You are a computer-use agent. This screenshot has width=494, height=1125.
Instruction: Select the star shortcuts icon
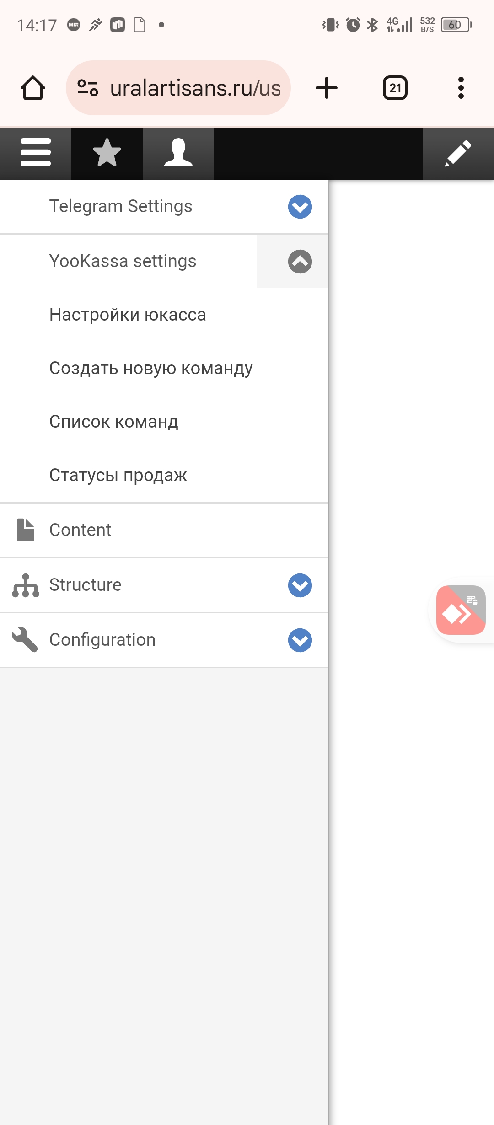tap(106, 153)
